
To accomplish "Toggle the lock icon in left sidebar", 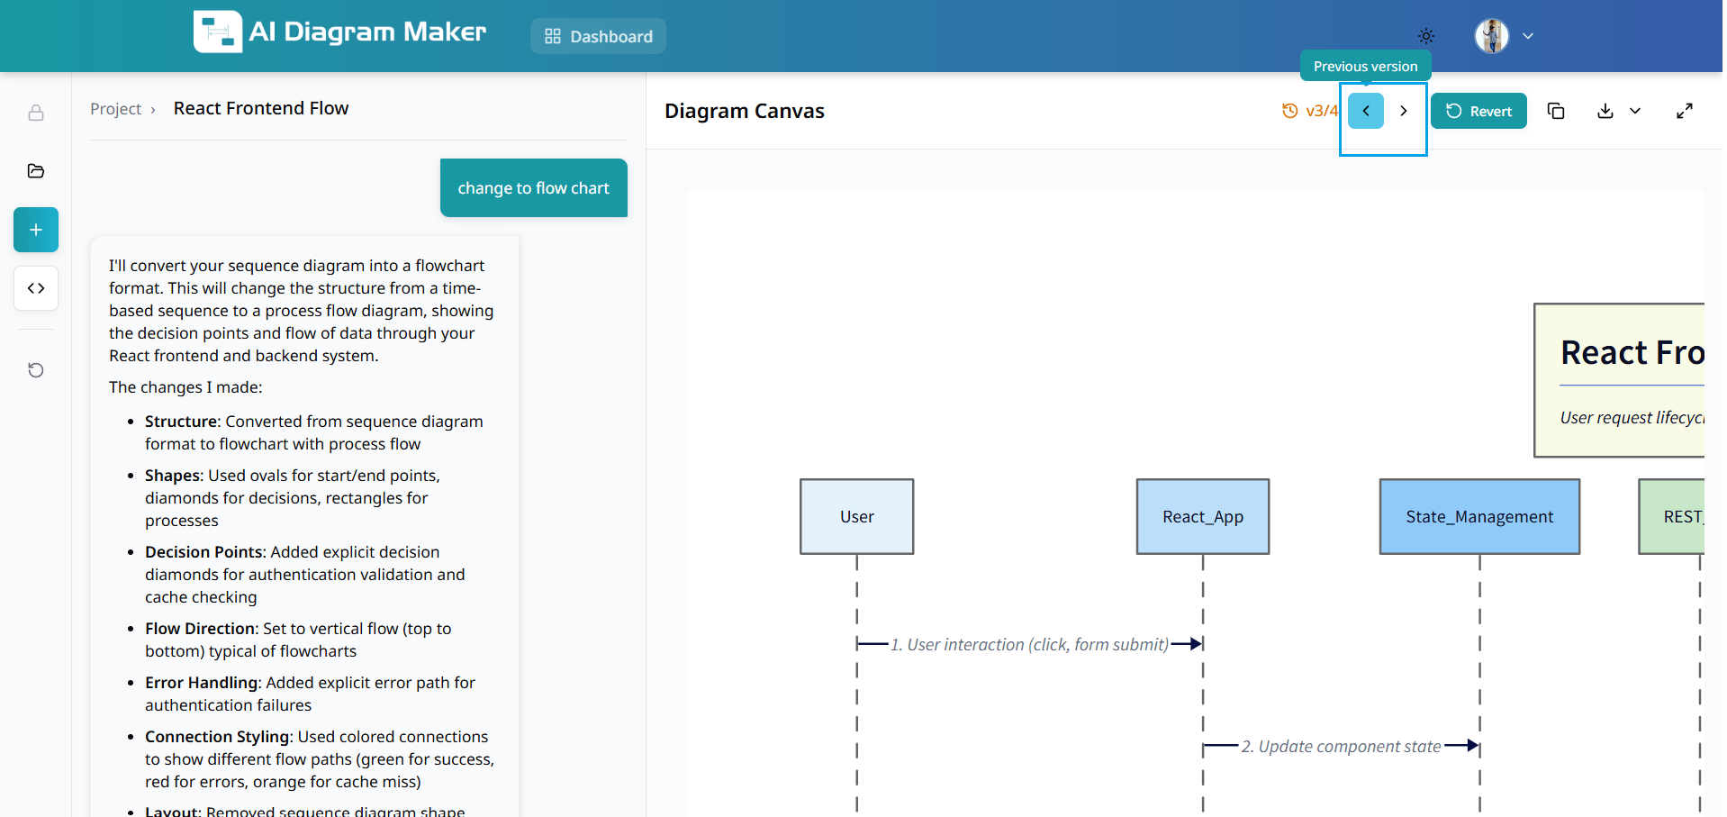I will click(x=35, y=113).
